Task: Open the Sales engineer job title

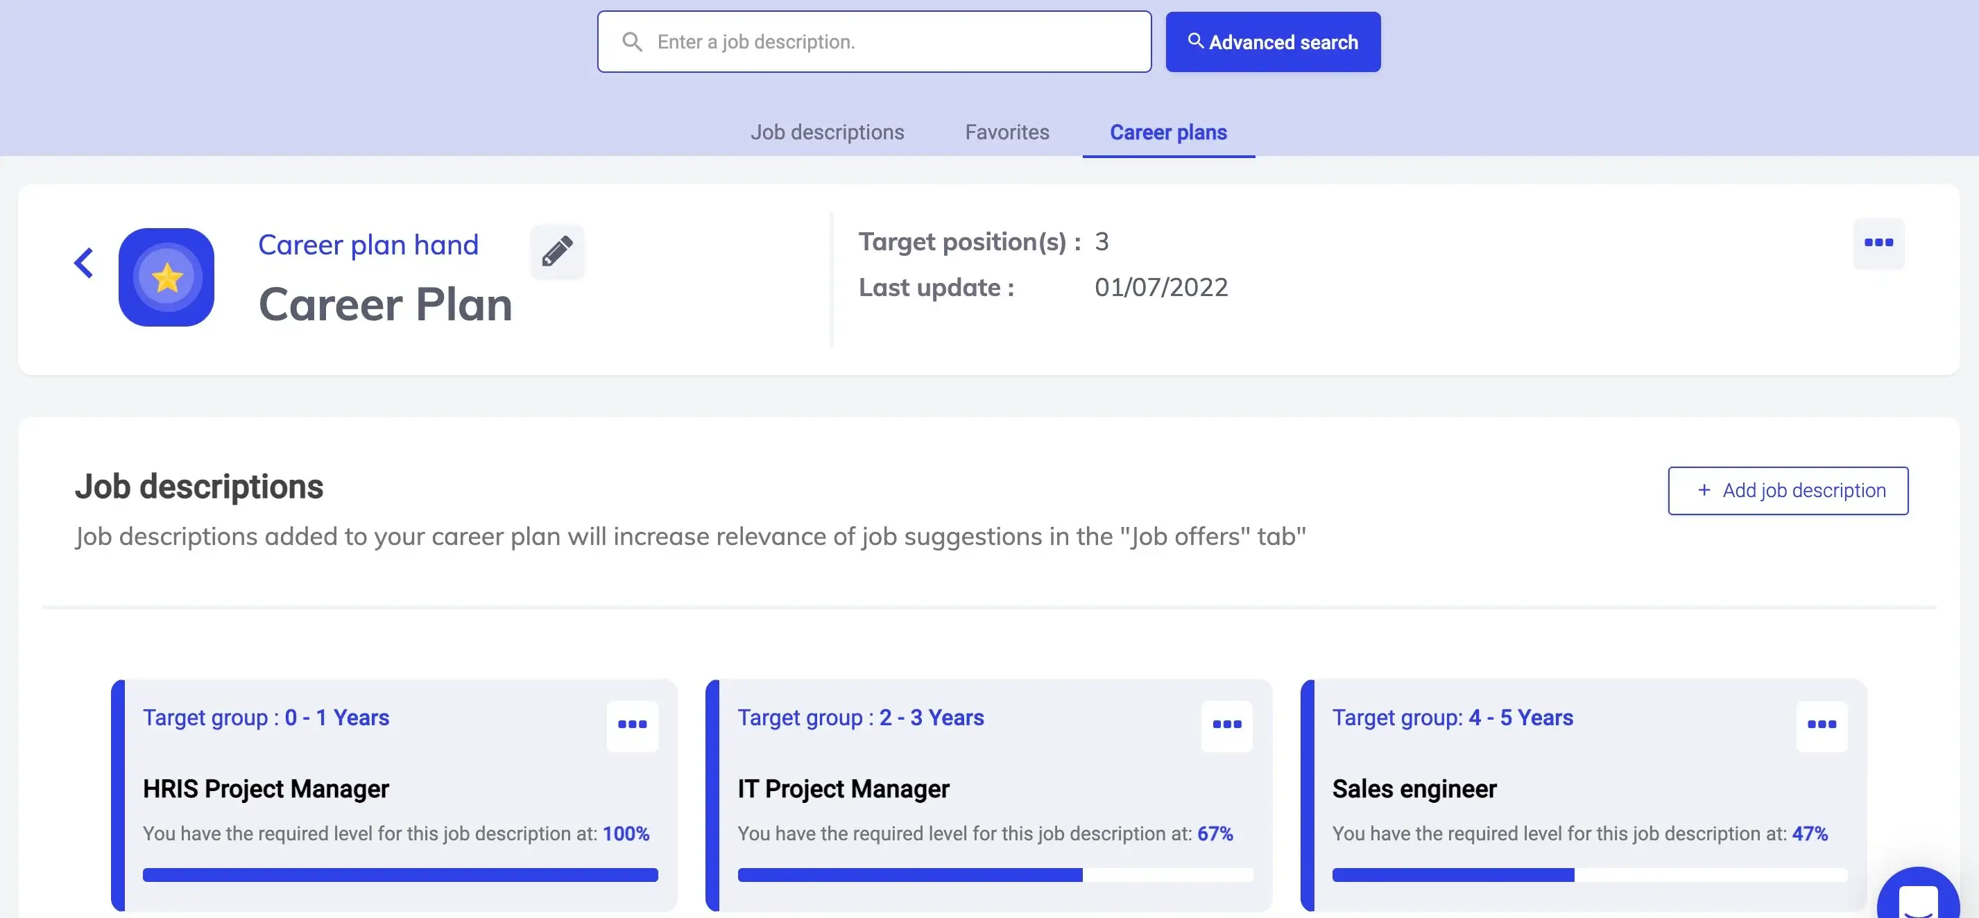Action: click(1414, 789)
